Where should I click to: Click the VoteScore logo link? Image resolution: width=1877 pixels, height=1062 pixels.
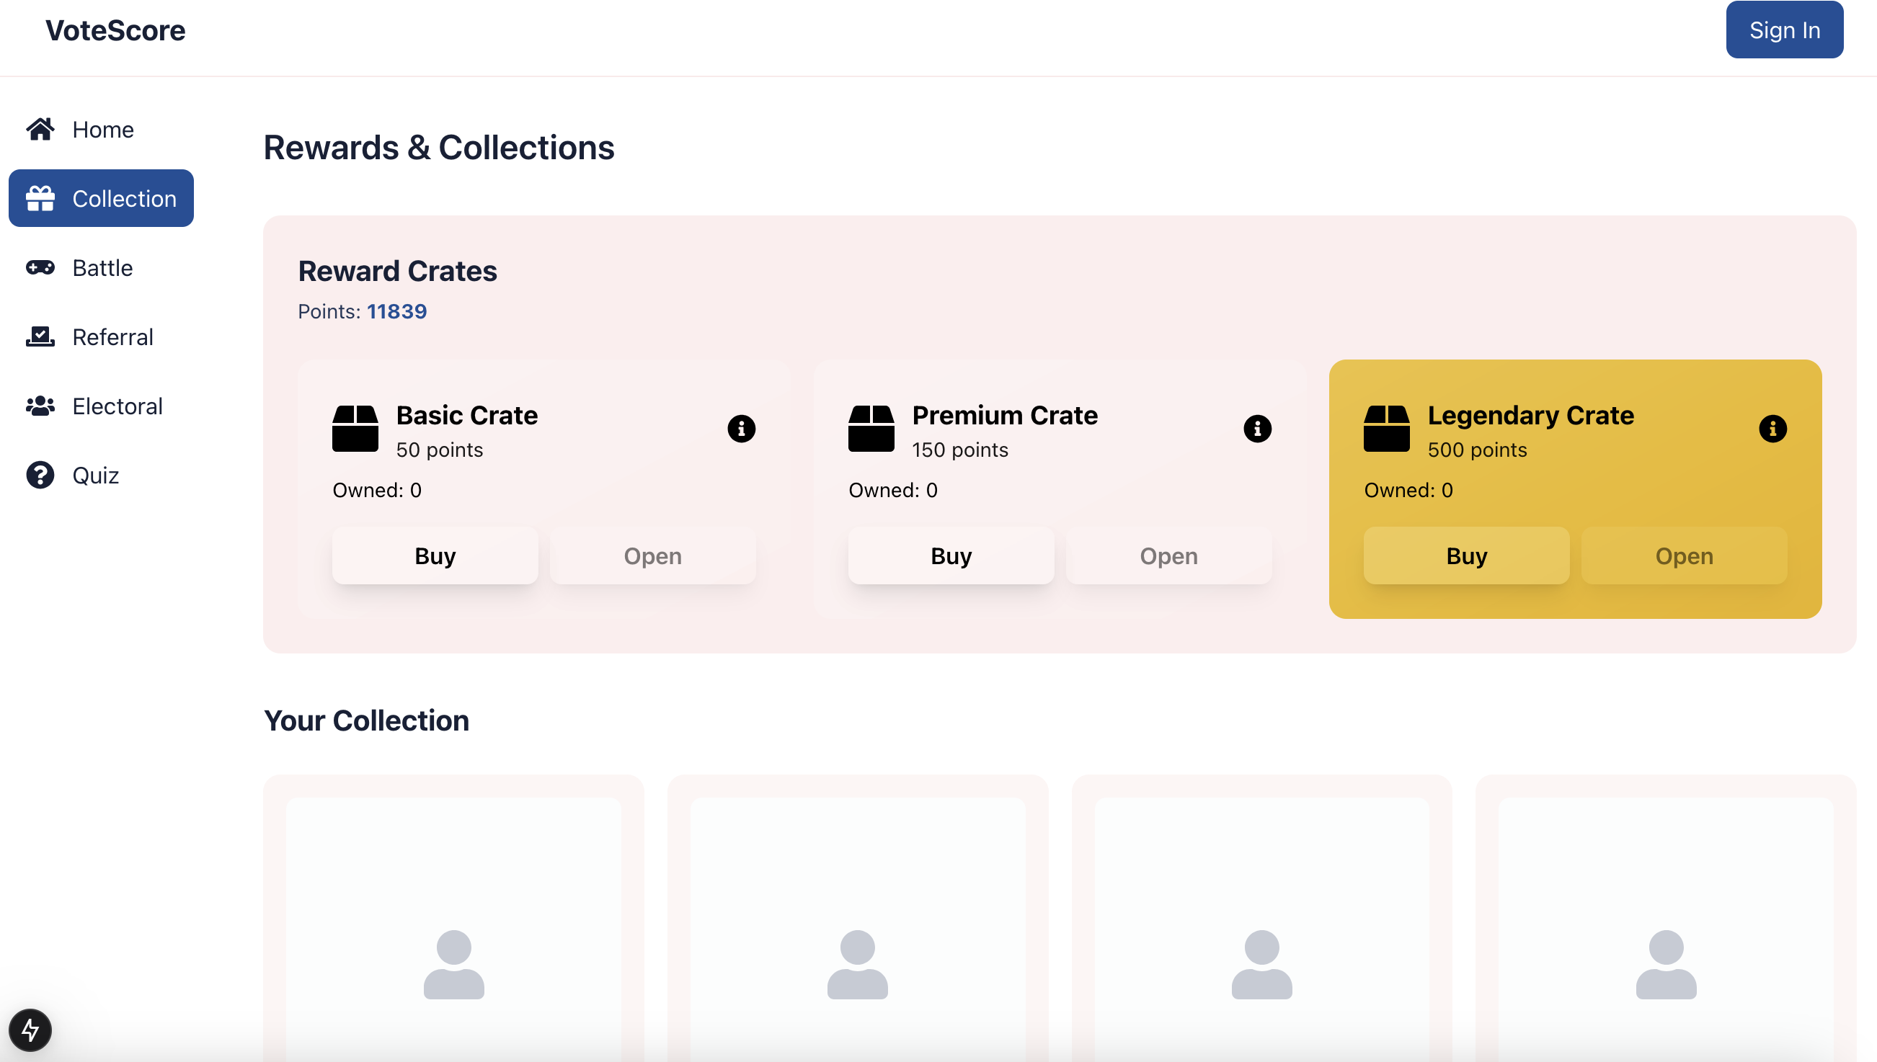pyautogui.click(x=115, y=31)
